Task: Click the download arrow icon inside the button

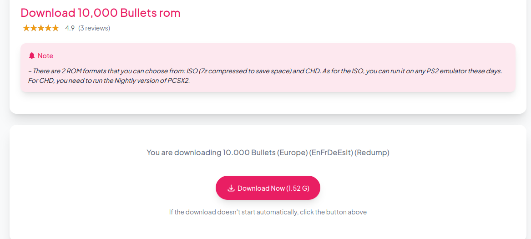Action: coord(231,188)
